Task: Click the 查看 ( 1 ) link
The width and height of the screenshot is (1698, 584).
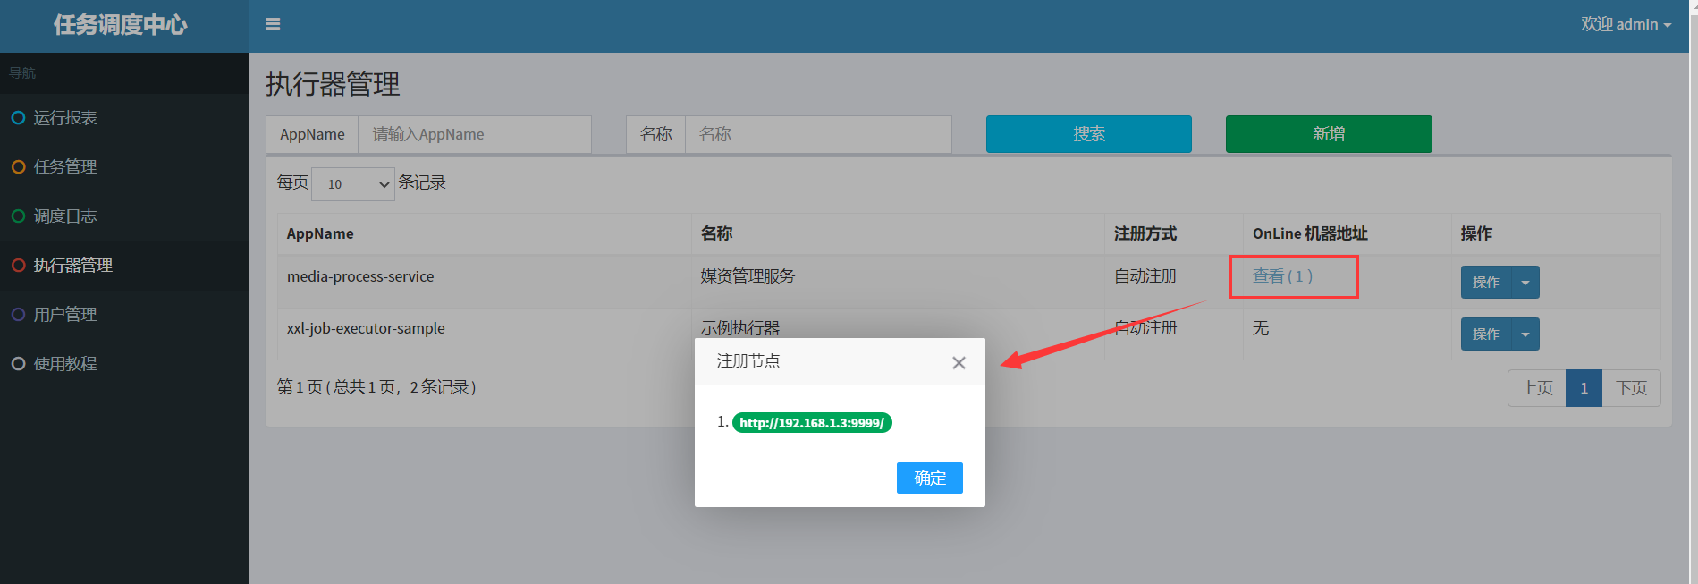Action: click(x=1282, y=276)
